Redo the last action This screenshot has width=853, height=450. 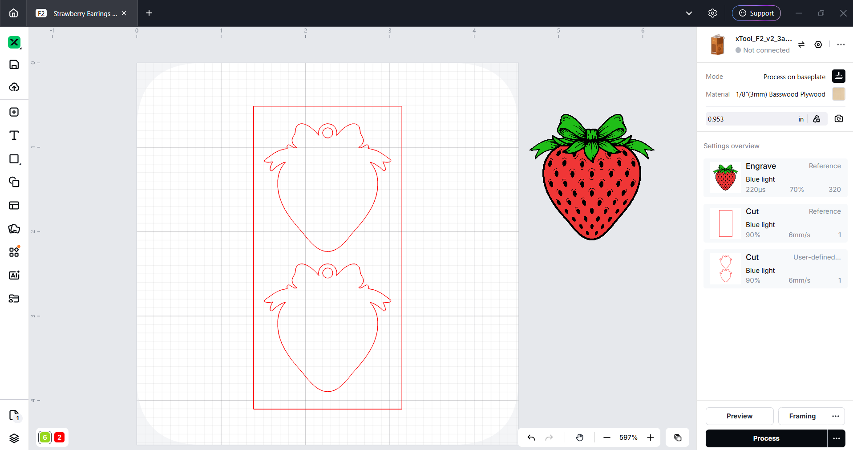(x=549, y=438)
